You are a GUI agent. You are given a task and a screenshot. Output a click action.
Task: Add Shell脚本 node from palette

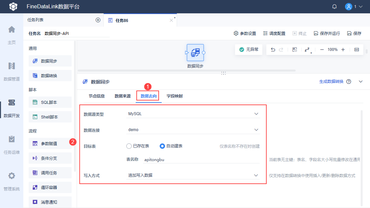point(50,117)
